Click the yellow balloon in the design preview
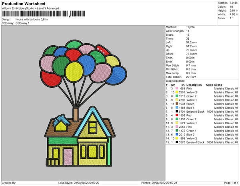Screen dimensions: 240x186 click(x=74, y=71)
